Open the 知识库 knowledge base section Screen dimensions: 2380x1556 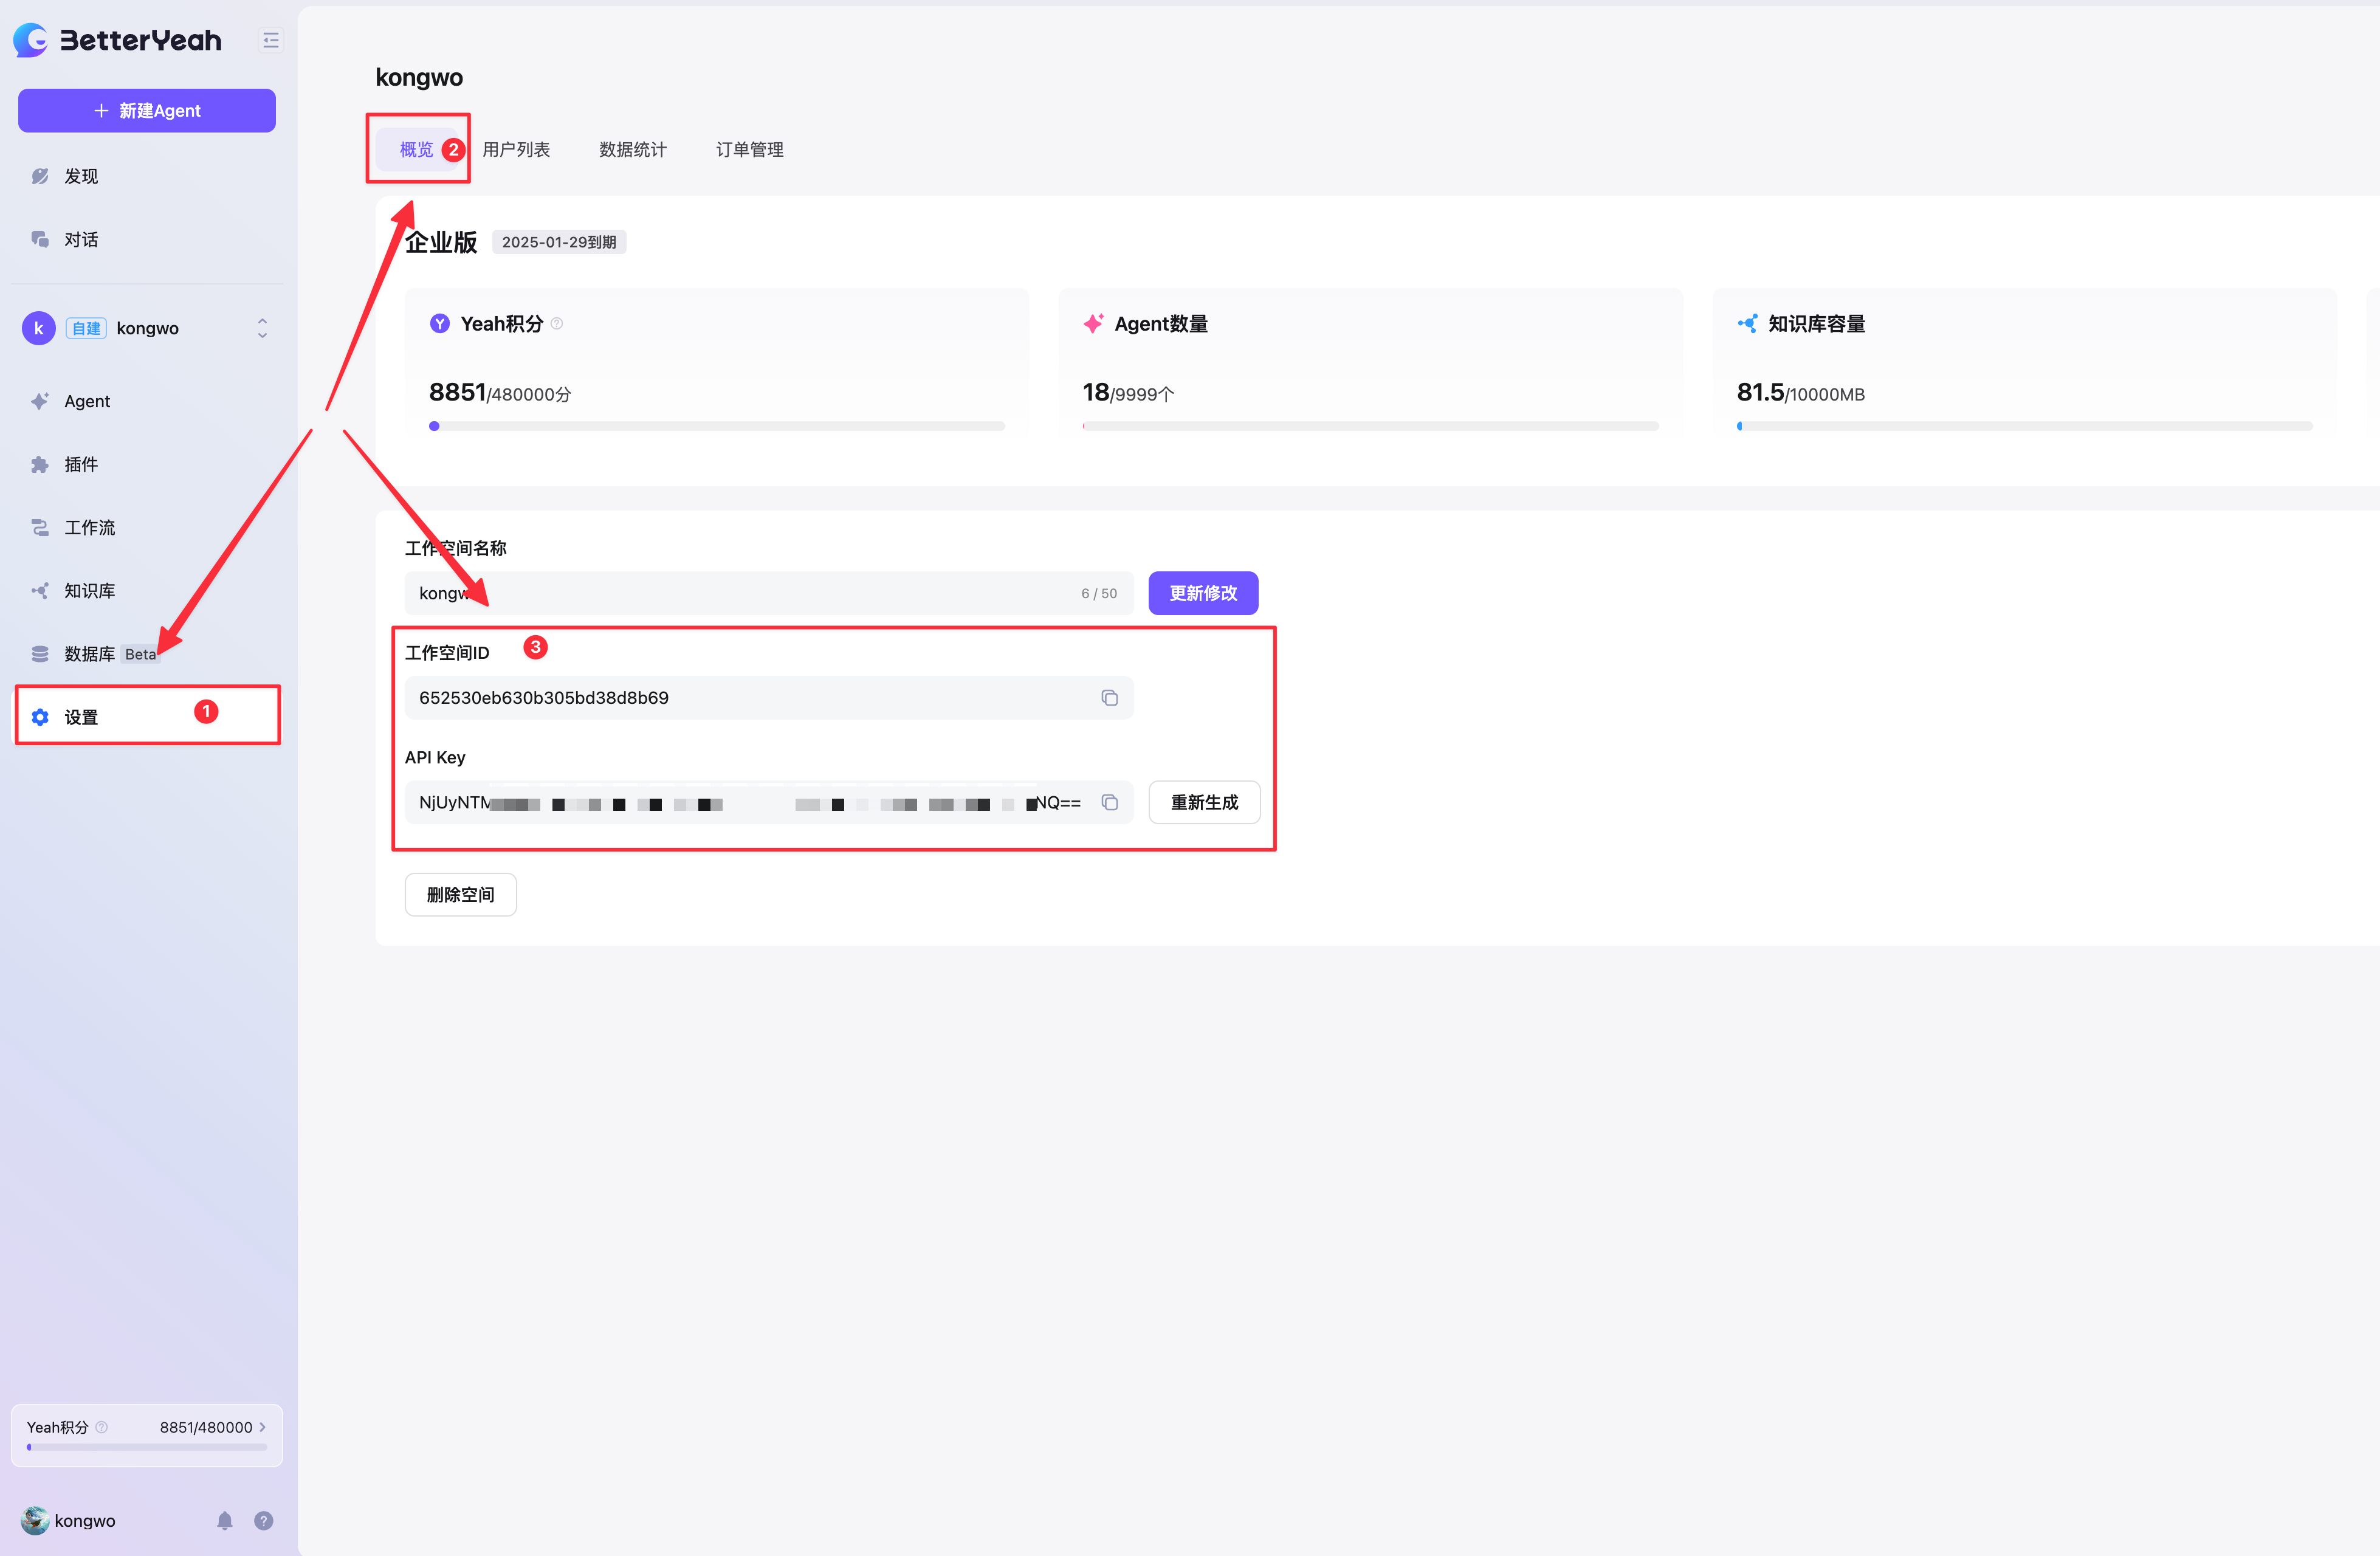point(147,590)
